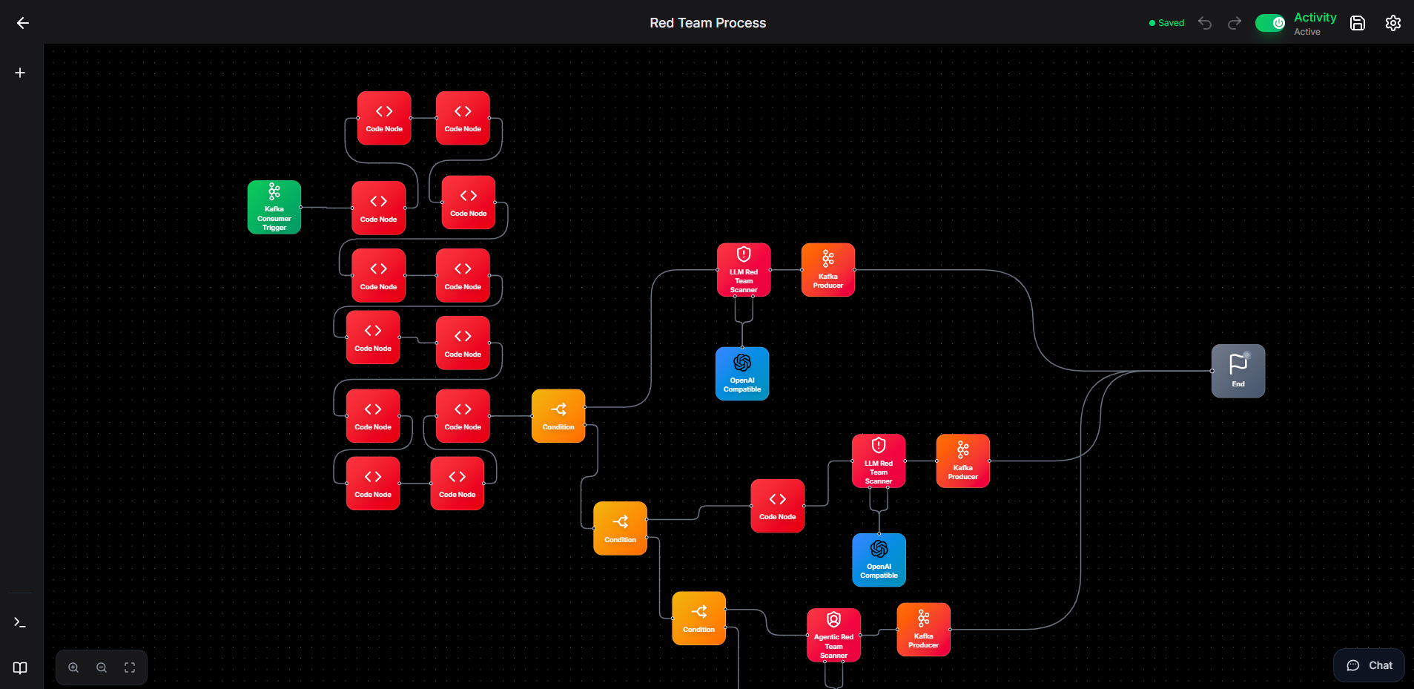Go back with the arrow icon
1414x689 pixels.
point(23,23)
